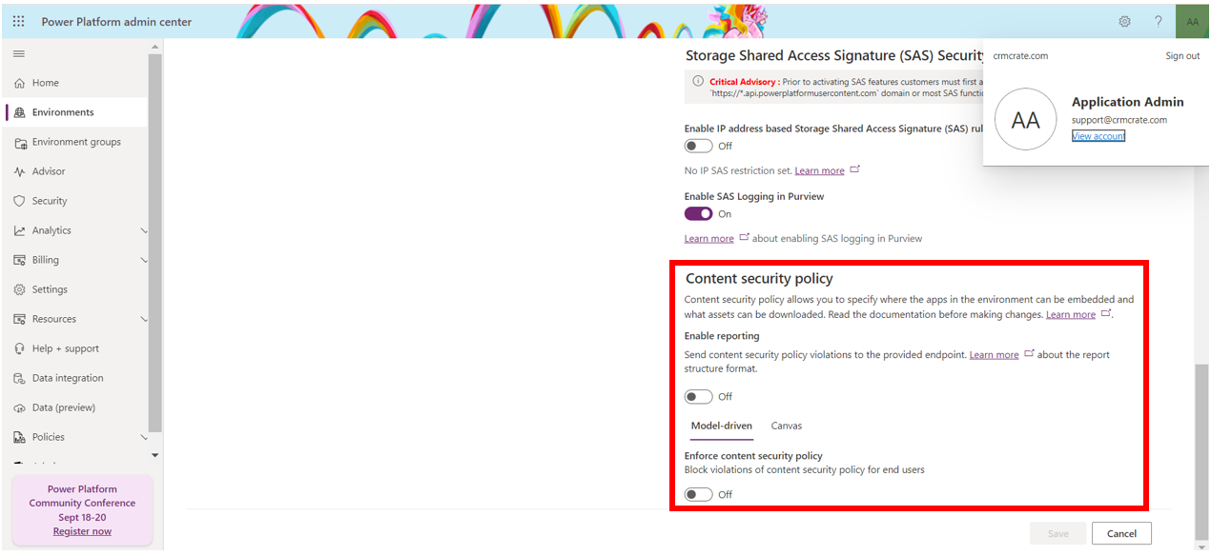The height and width of the screenshot is (556, 1211).
Task: Open the Help + support headset icon
Action: (x=19, y=348)
